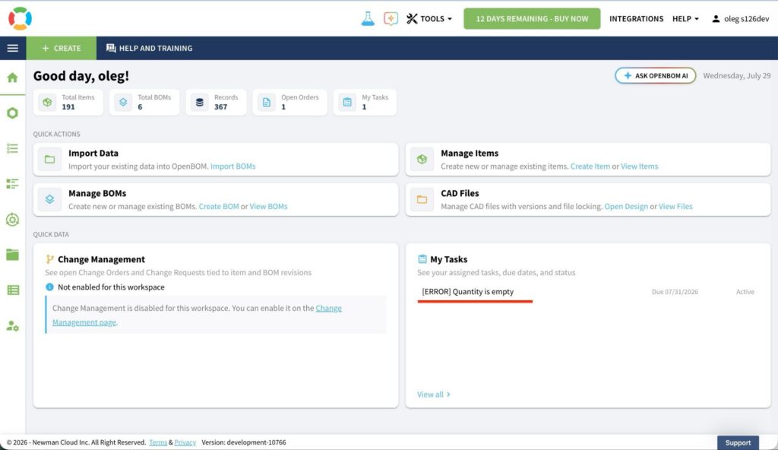Click the Manage BOMs layers icon
This screenshot has height=450, width=778.
click(x=49, y=199)
